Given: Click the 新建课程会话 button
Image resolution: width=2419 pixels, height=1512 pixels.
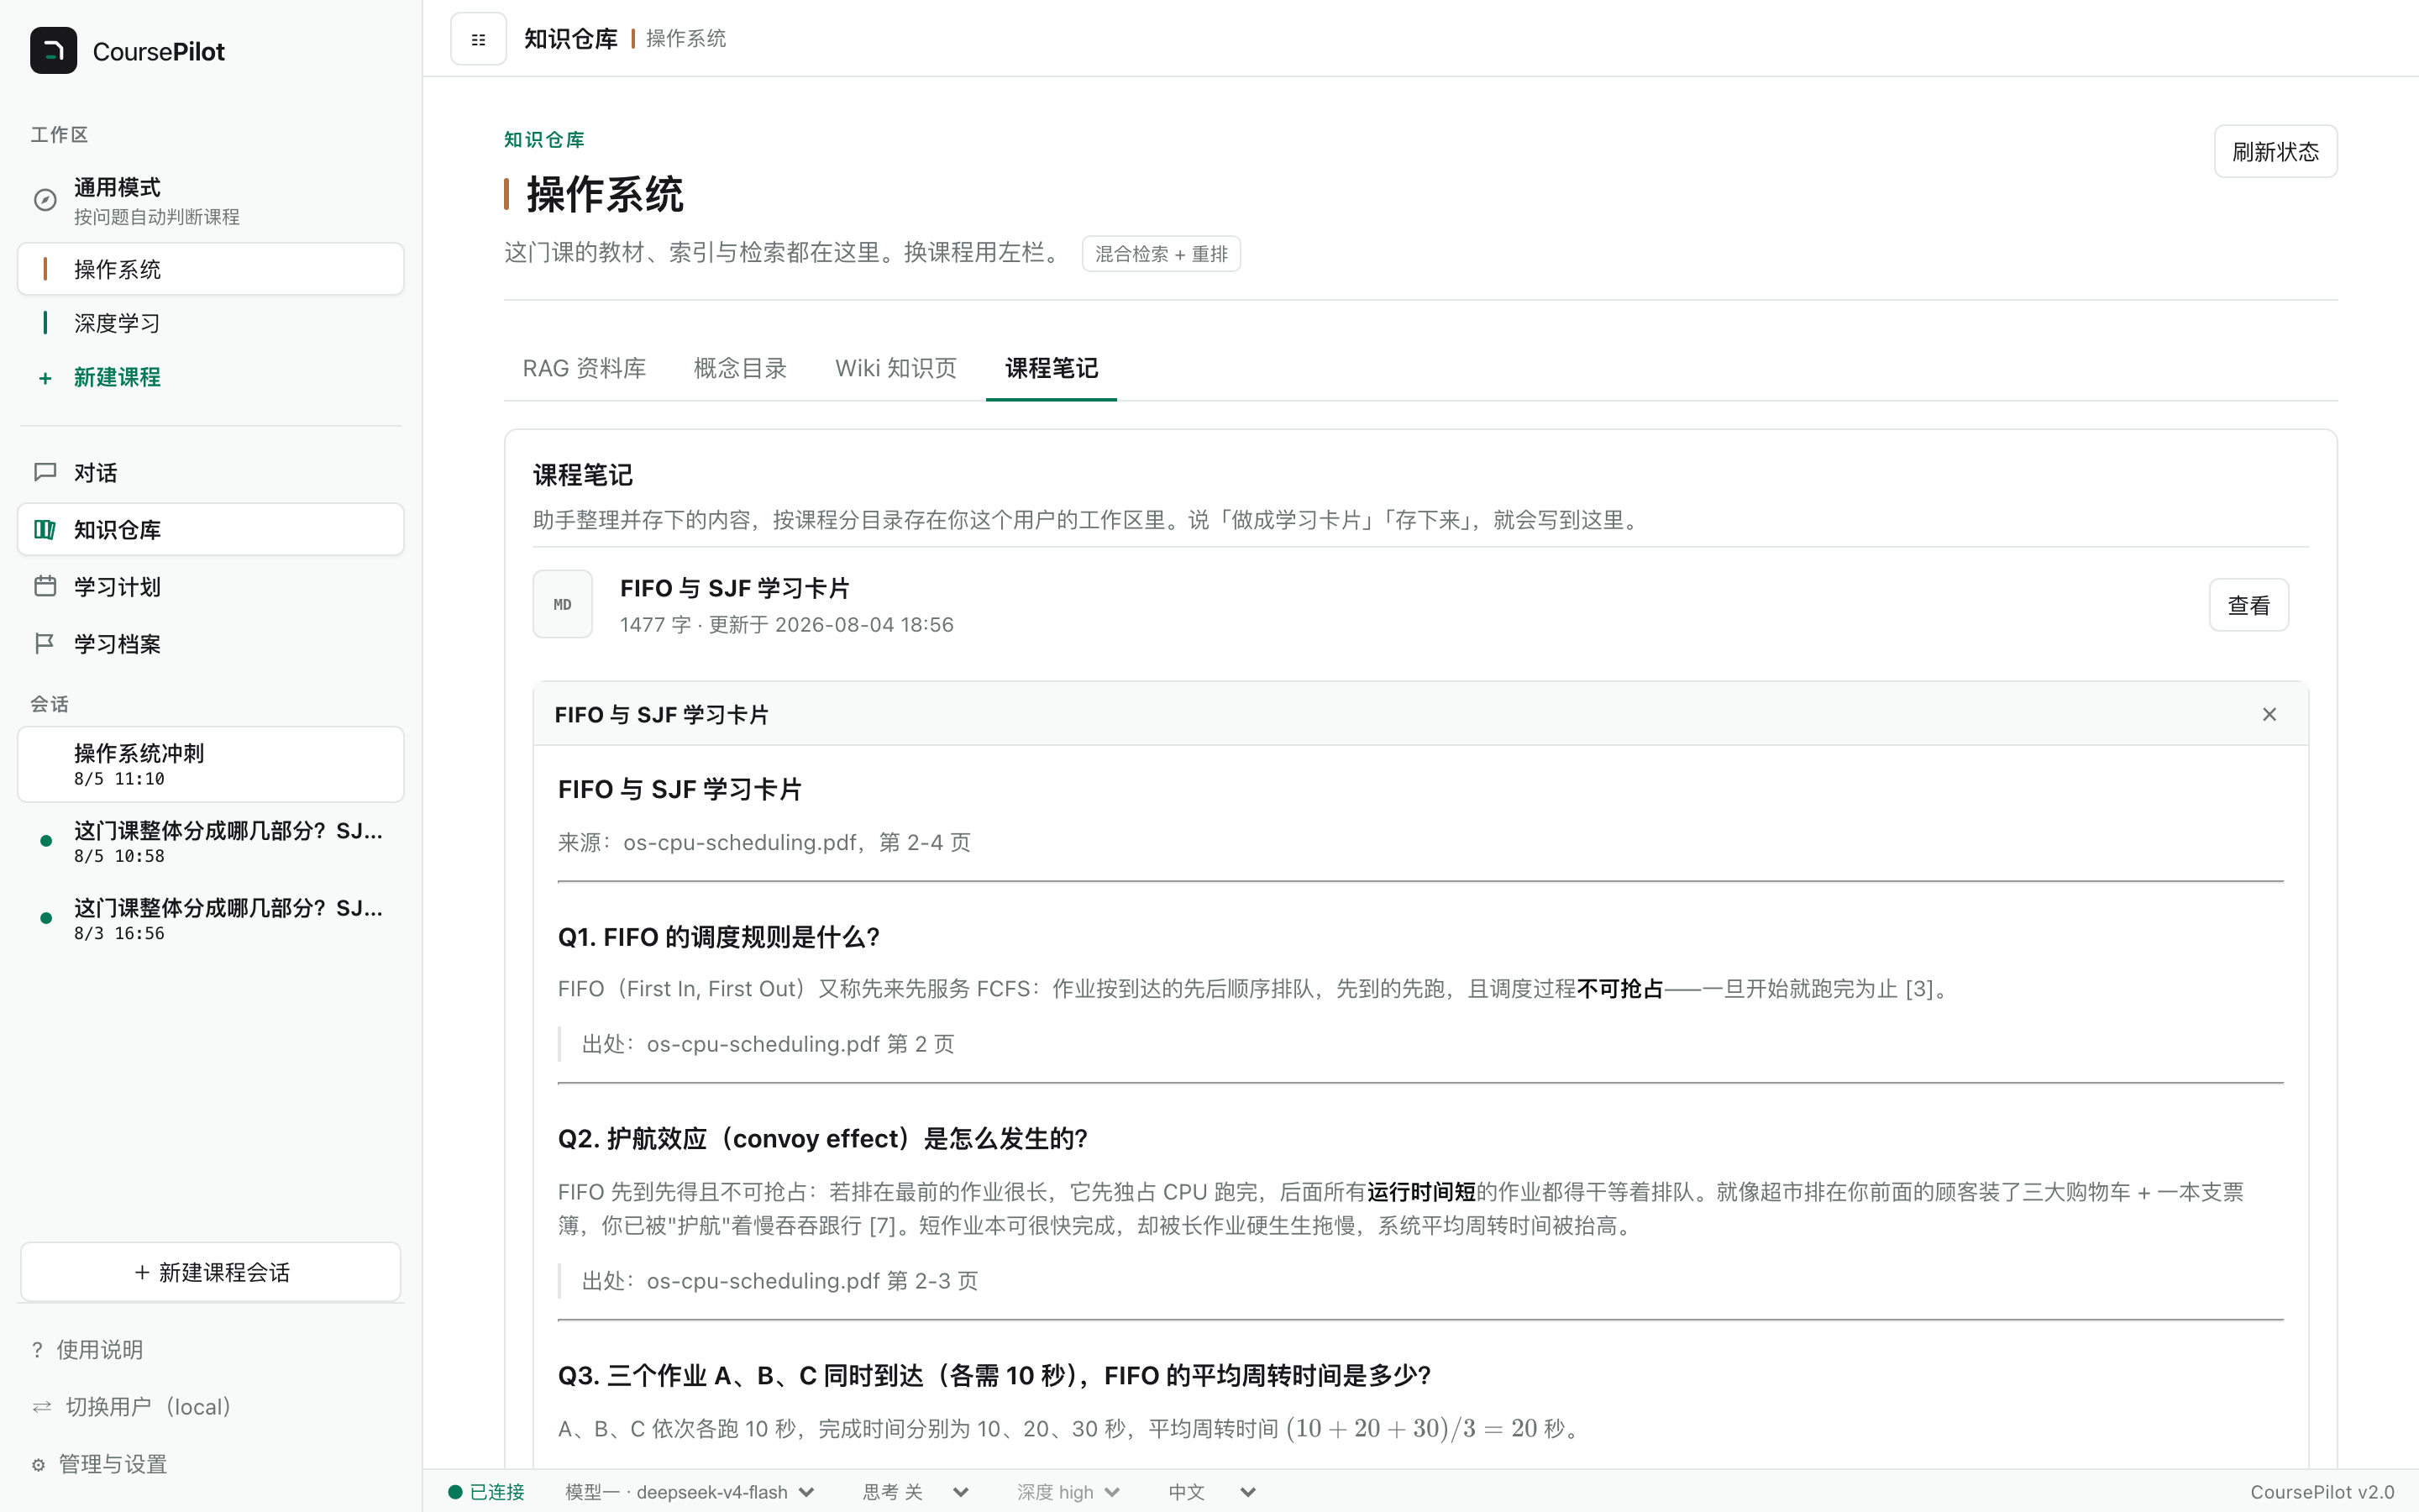Looking at the screenshot, I should click(x=211, y=1272).
